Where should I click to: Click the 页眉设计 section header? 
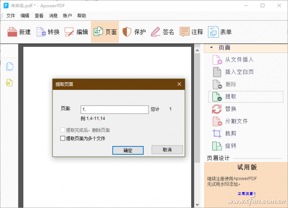tap(218, 158)
